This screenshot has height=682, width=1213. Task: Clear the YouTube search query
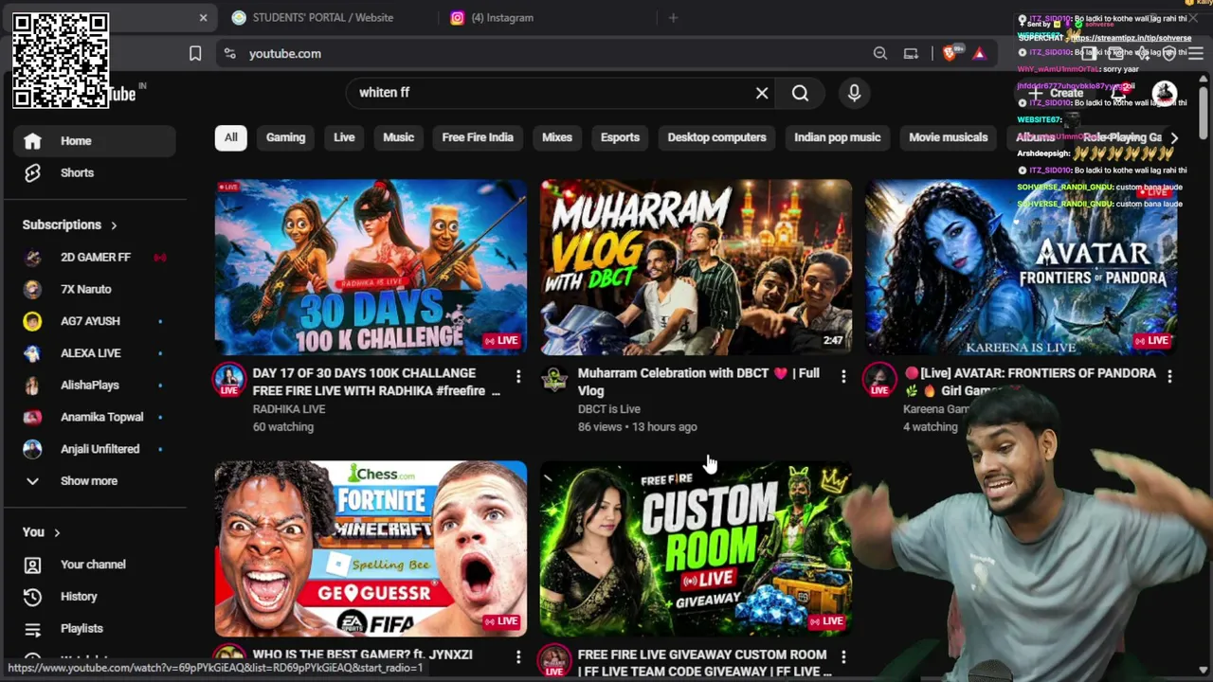762,93
